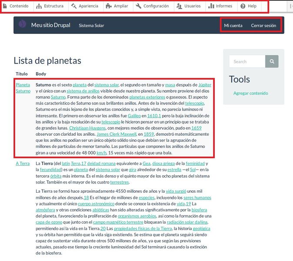This screenshot has width=293, height=261.
Task: Click the magnifier search button
Action: (272, 61)
